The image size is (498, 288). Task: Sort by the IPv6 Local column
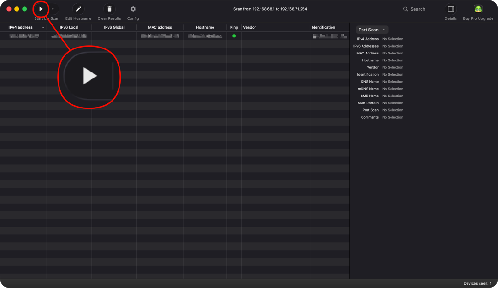(69, 27)
